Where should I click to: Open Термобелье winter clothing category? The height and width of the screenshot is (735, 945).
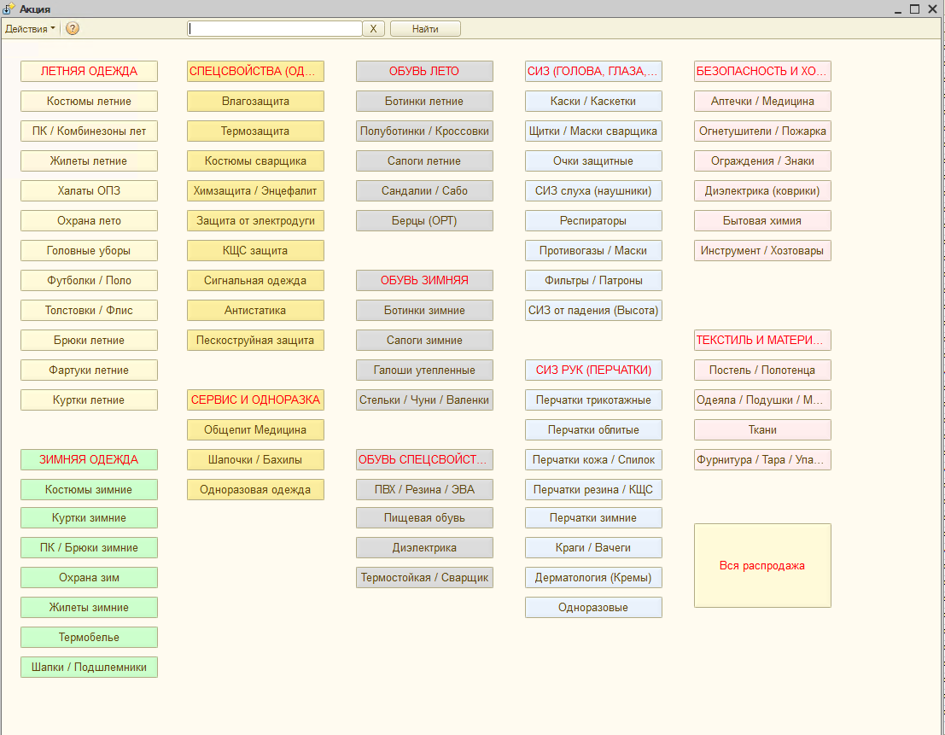click(x=89, y=638)
